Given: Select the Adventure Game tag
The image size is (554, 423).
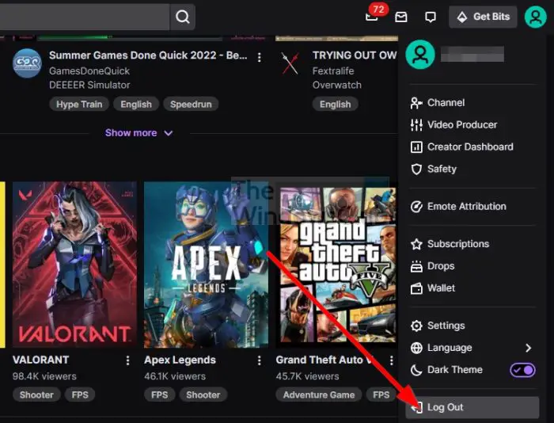Looking at the screenshot, I should (x=319, y=394).
